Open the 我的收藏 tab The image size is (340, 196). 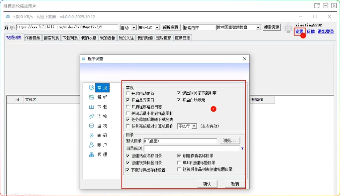pyautogui.click(x=89, y=38)
